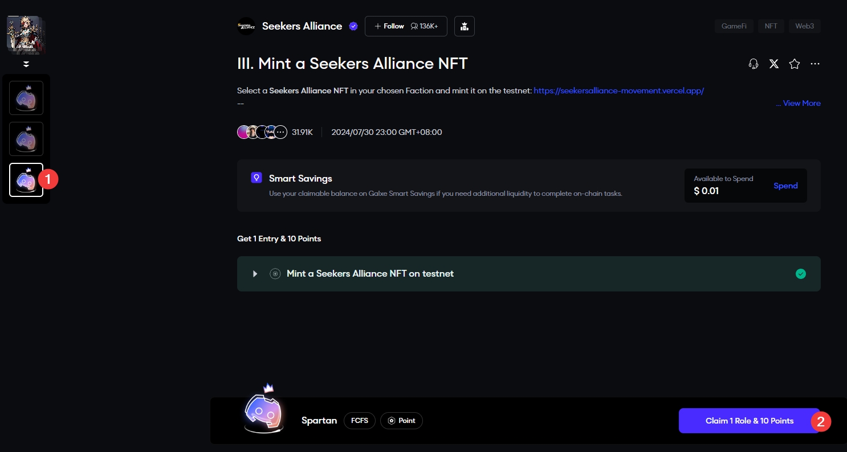Share via the X (Twitter) icon
The width and height of the screenshot is (847, 452).
(774, 64)
